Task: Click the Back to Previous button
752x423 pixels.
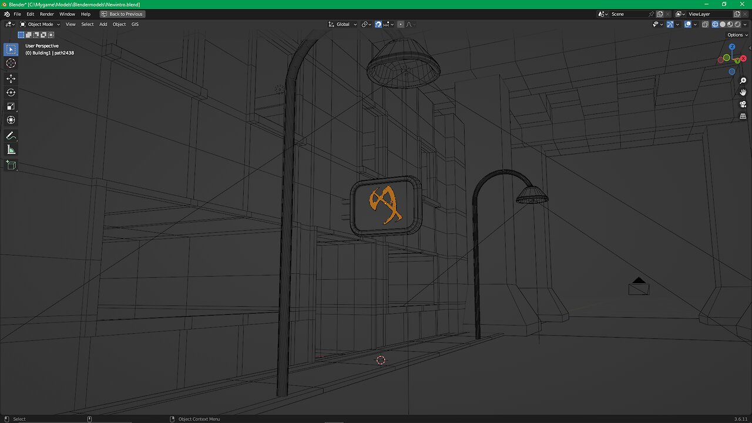Action: click(x=122, y=14)
